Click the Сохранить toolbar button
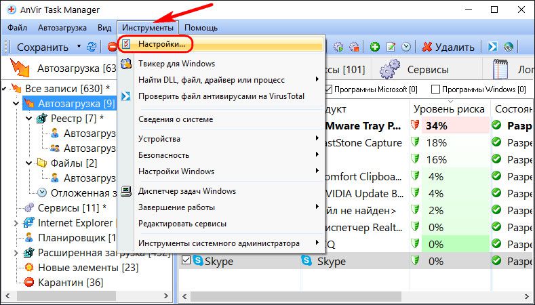Image resolution: width=535 pixels, height=305 pixels. 42,47
